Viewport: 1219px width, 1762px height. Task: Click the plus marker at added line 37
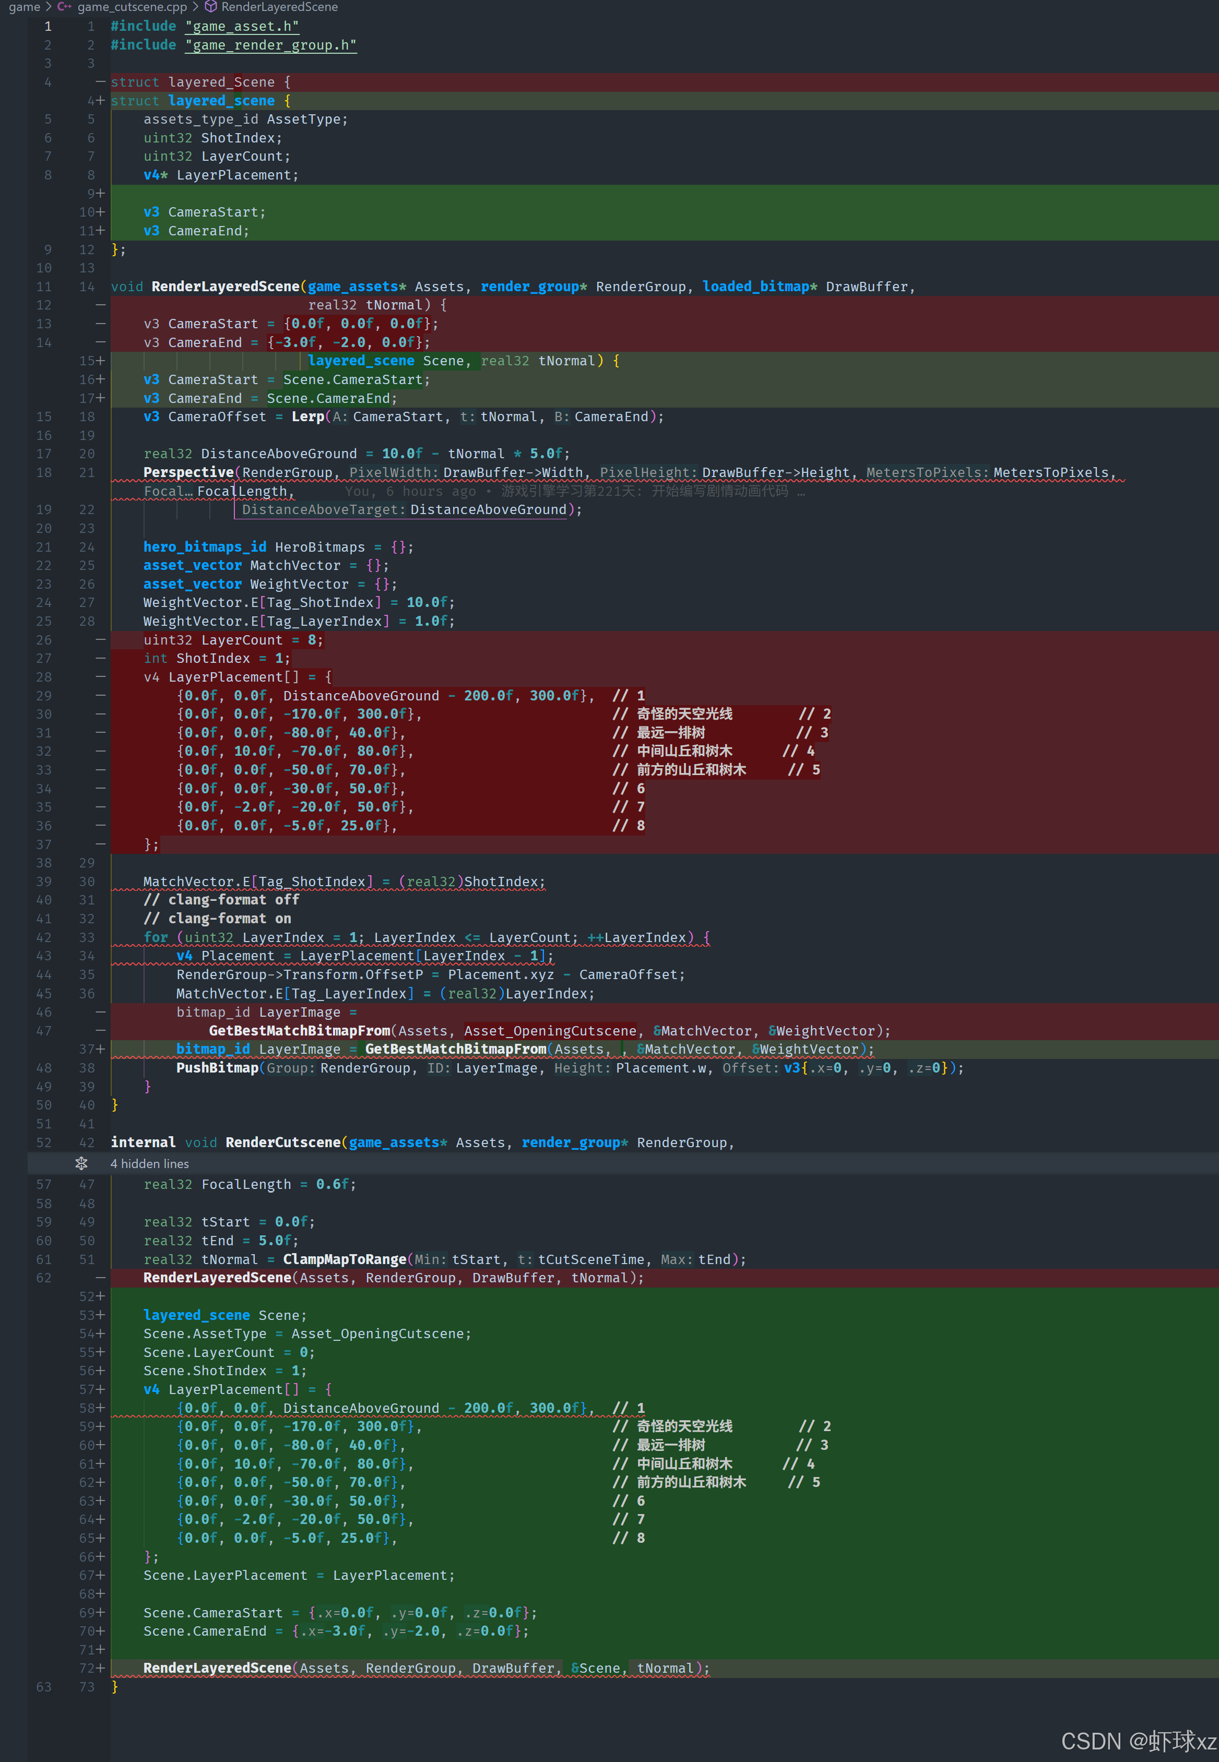pos(101,1049)
